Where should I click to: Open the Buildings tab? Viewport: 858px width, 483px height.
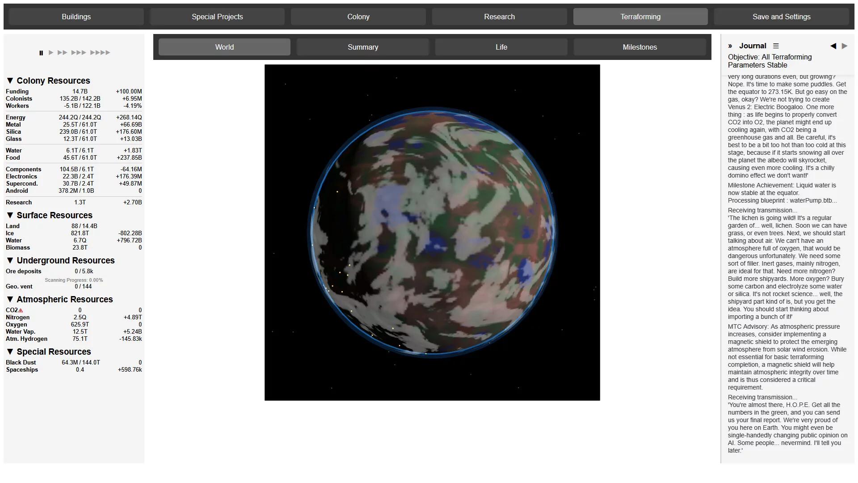pos(76,17)
